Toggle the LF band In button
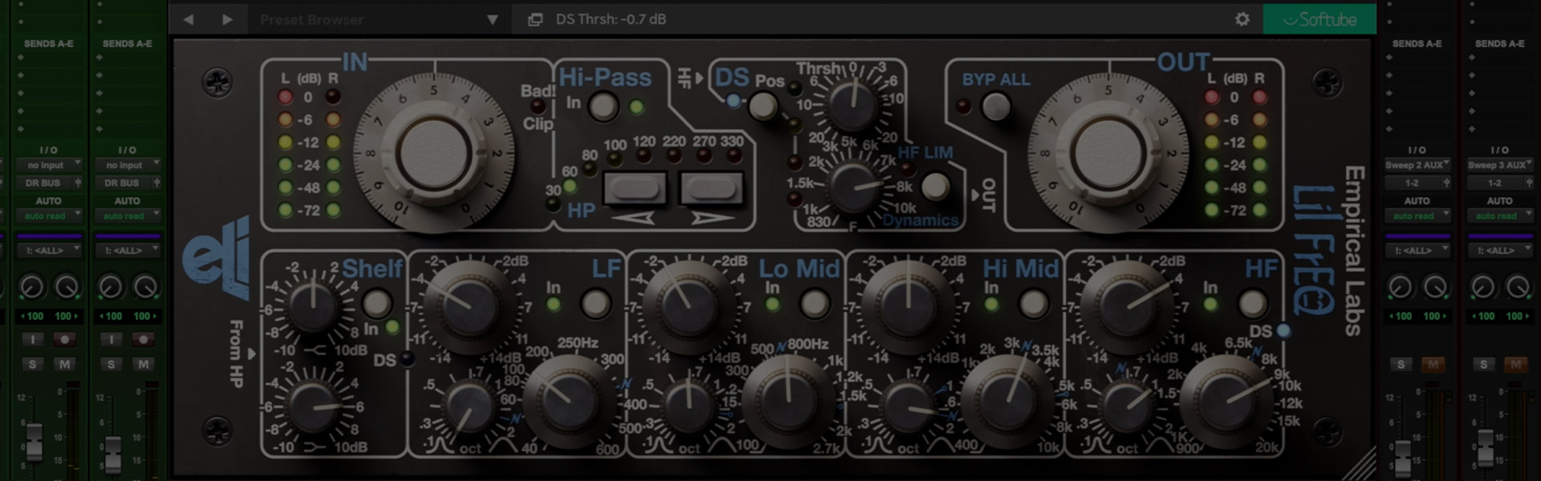Image resolution: width=1541 pixels, height=481 pixels. coord(595,304)
